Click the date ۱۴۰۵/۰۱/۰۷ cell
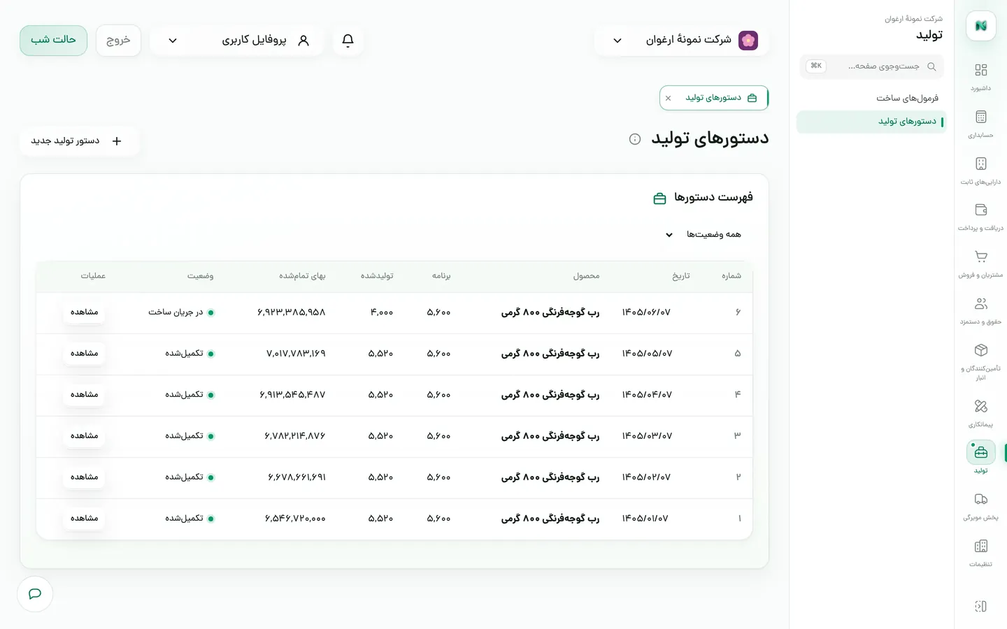This screenshot has height=629, width=1007. tap(645, 519)
